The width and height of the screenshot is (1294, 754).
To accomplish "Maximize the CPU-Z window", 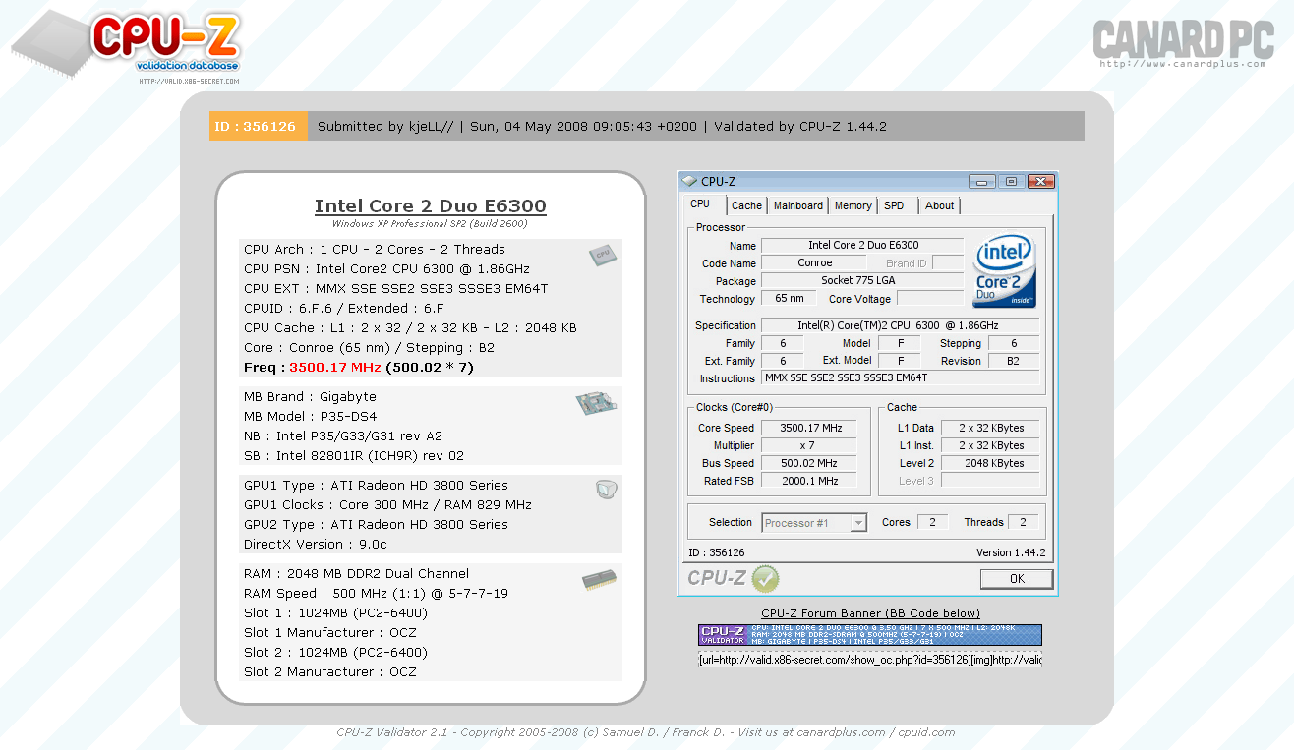I will [x=1011, y=181].
